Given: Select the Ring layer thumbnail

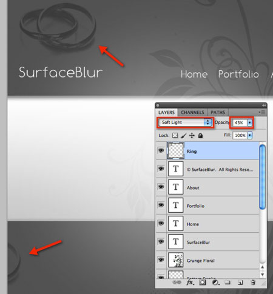Looking at the screenshot, I should coord(176,150).
